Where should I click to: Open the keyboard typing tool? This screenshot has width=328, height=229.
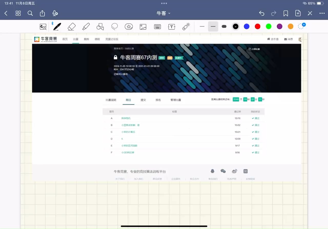pos(157,27)
